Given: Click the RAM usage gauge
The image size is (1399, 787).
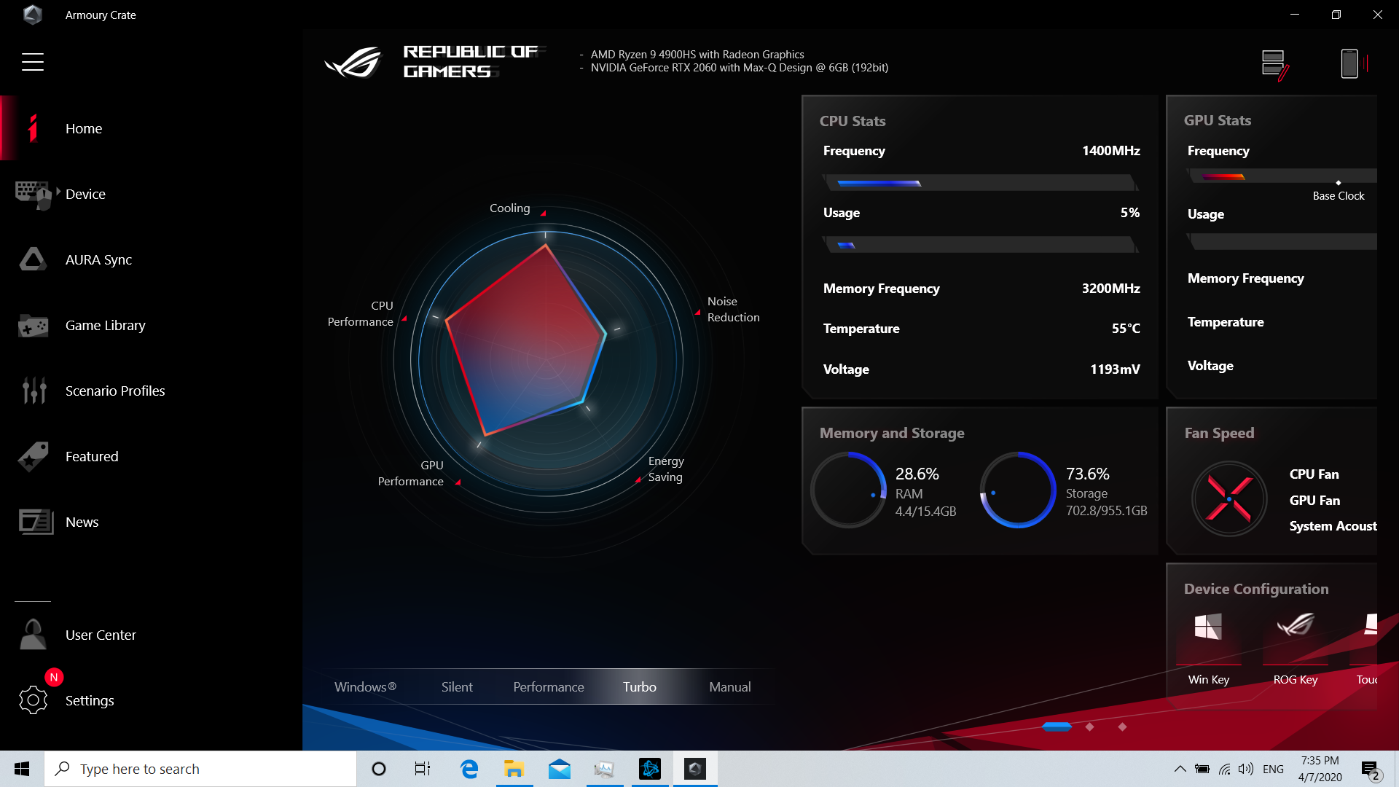Looking at the screenshot, I should [849, 490].
